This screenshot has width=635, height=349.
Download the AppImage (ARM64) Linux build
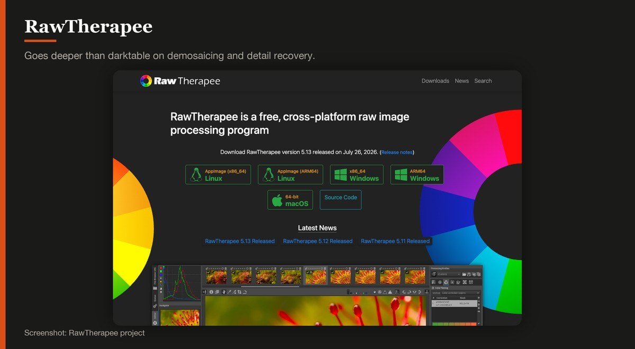pyautogui.click(x=291, y=174)
